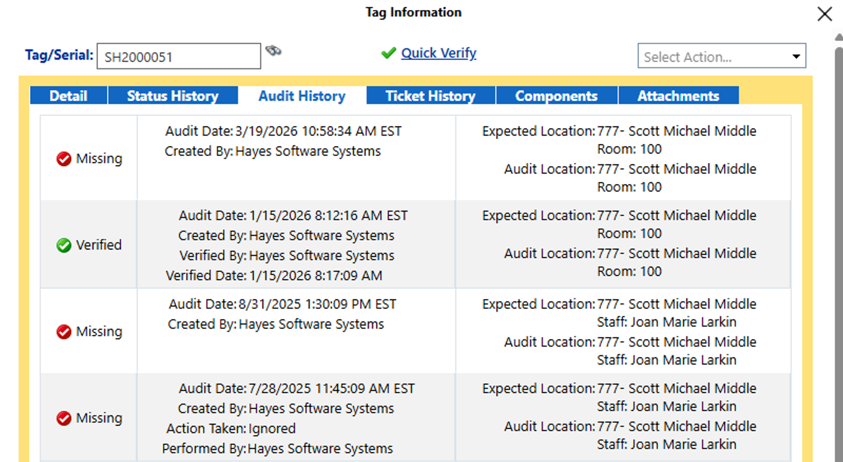The width and height of the screenshot is (843, 462).
Task: Click the red Missing icon for the 8/31/2025 audit
Action: (64, 331)
